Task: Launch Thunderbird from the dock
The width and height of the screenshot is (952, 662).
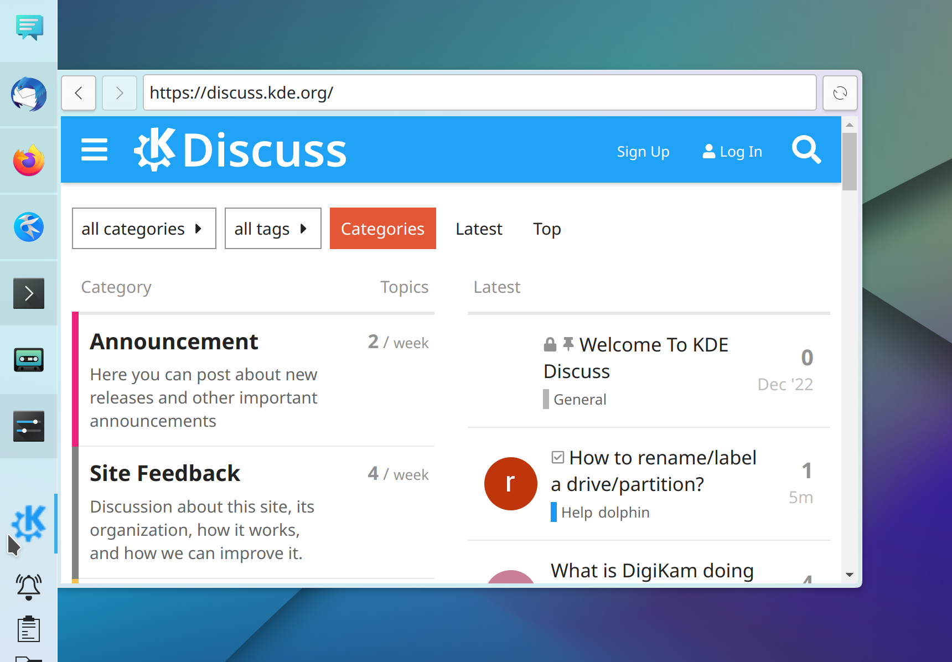Action: (x=29, y=94)
